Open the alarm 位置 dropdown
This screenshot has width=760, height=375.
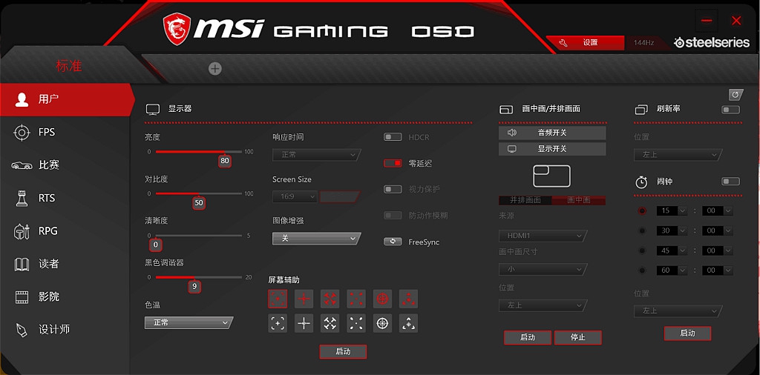coord(678,311)
